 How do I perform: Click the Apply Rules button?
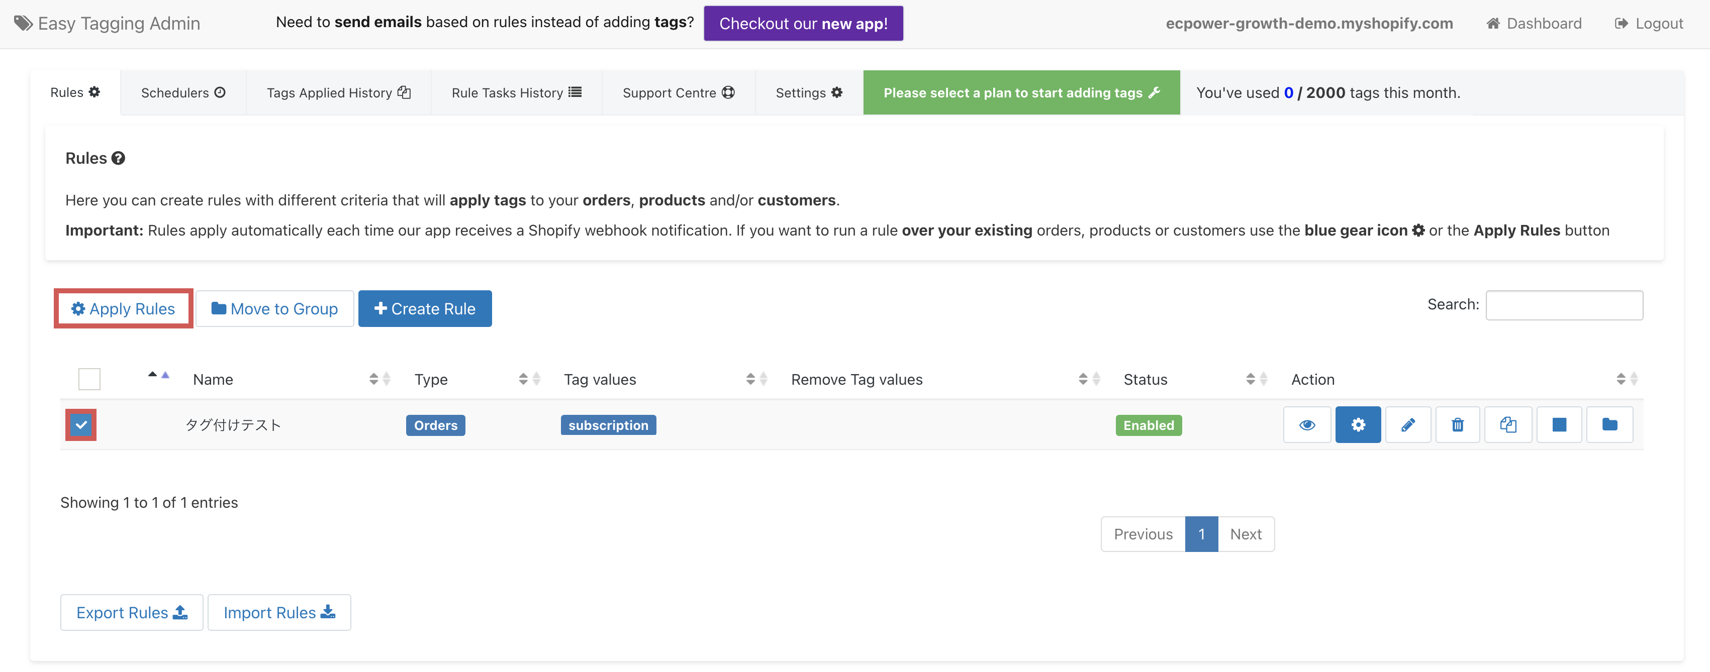click(124, 308)
